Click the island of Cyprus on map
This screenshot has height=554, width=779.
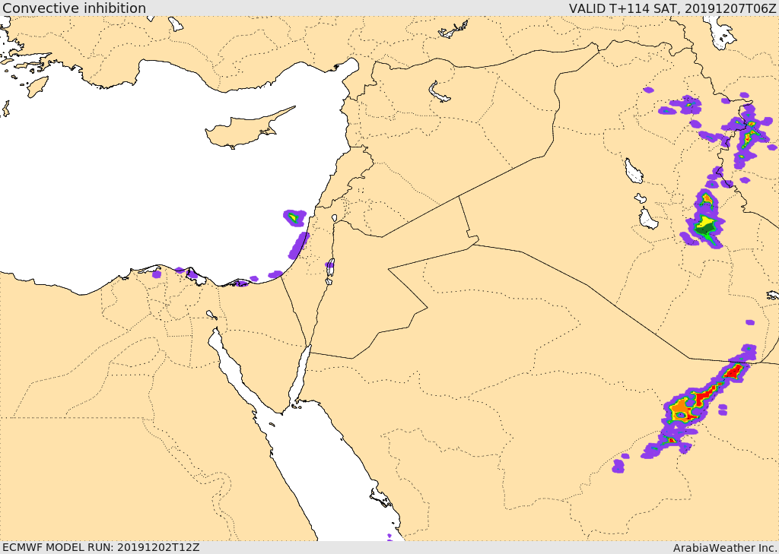click(245, 129)
